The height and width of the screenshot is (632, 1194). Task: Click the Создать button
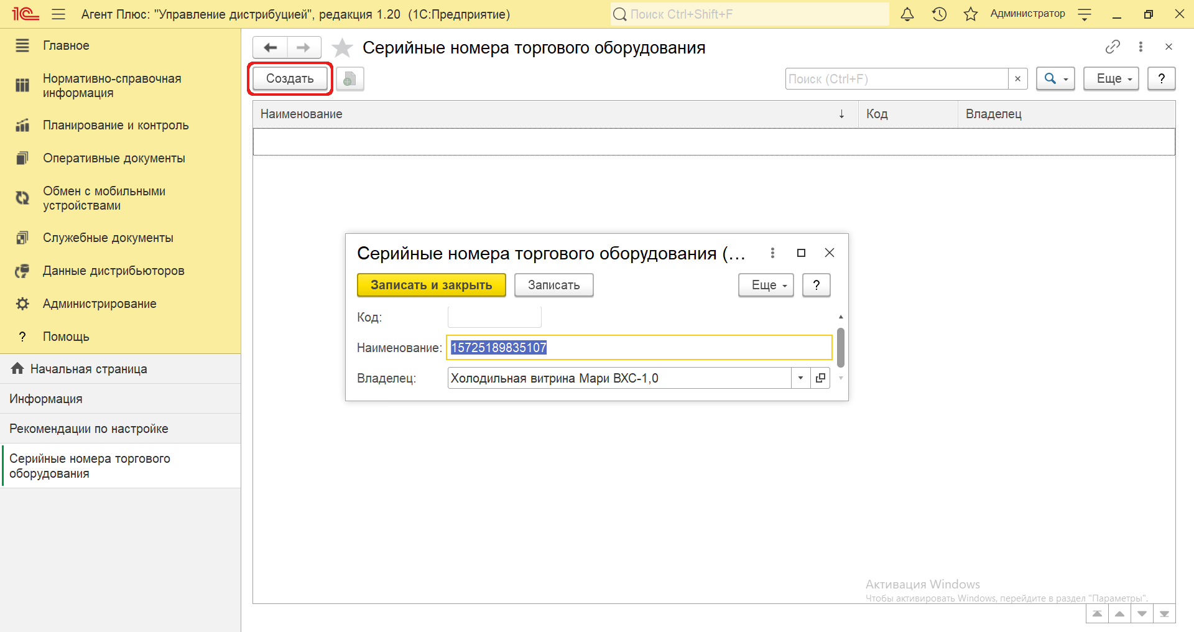click(290, 78)
